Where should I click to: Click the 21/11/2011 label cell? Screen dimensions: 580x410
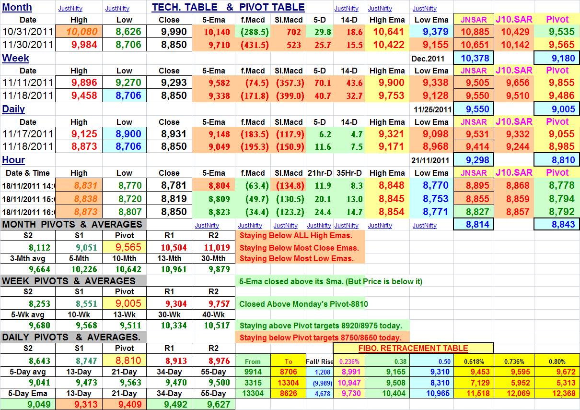[431, 160]
